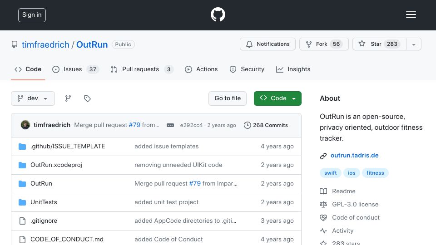Click the pulse icon next to Activity
The image size is (436, 245).
(x=323, y=231)
